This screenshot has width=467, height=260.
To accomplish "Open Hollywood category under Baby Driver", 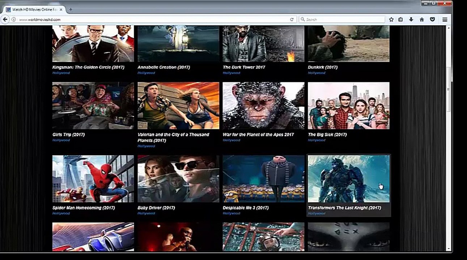I will click(147, 213).
